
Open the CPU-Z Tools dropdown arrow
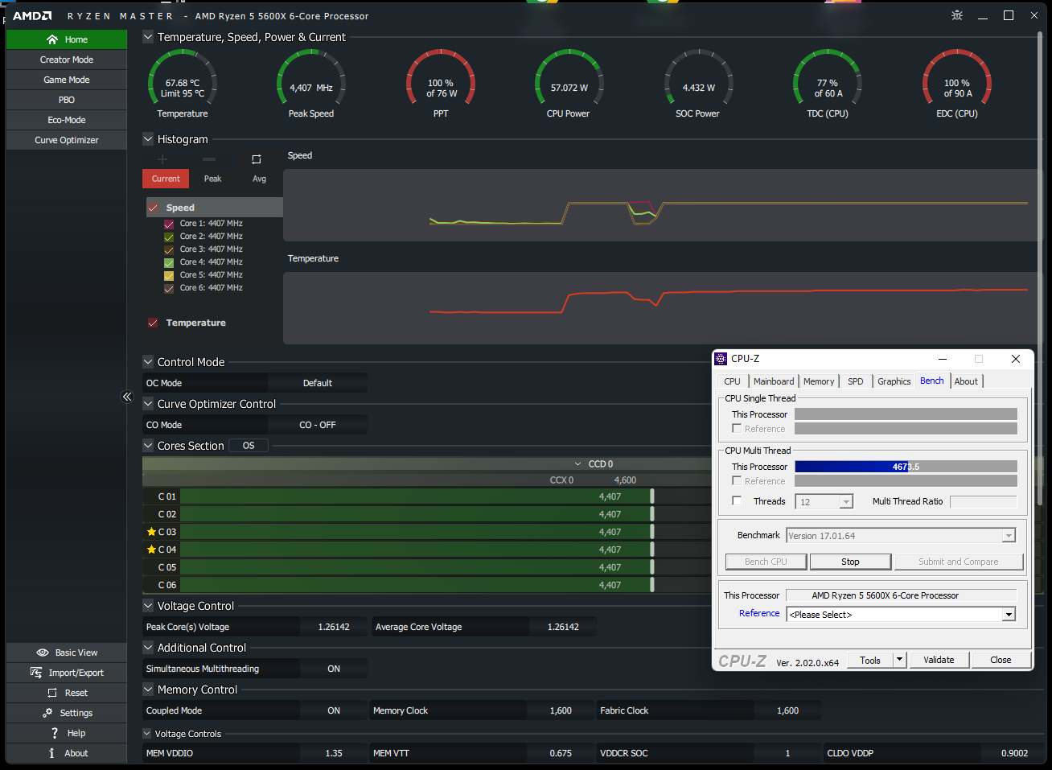pyautogui.click(x=899, y=660)
